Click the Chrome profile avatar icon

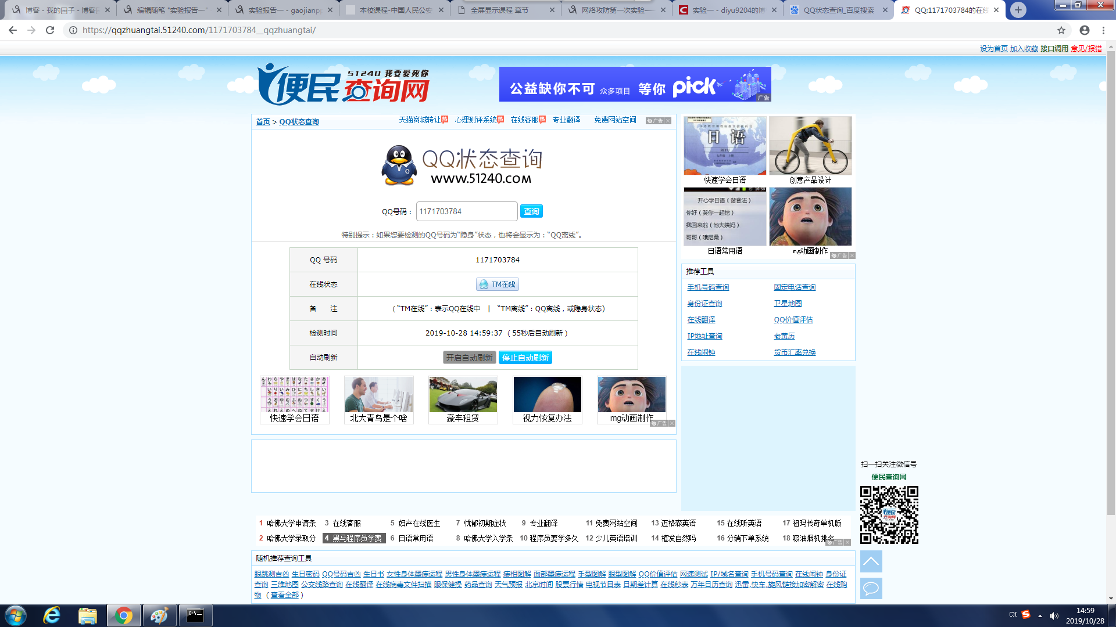point(1085,30)
